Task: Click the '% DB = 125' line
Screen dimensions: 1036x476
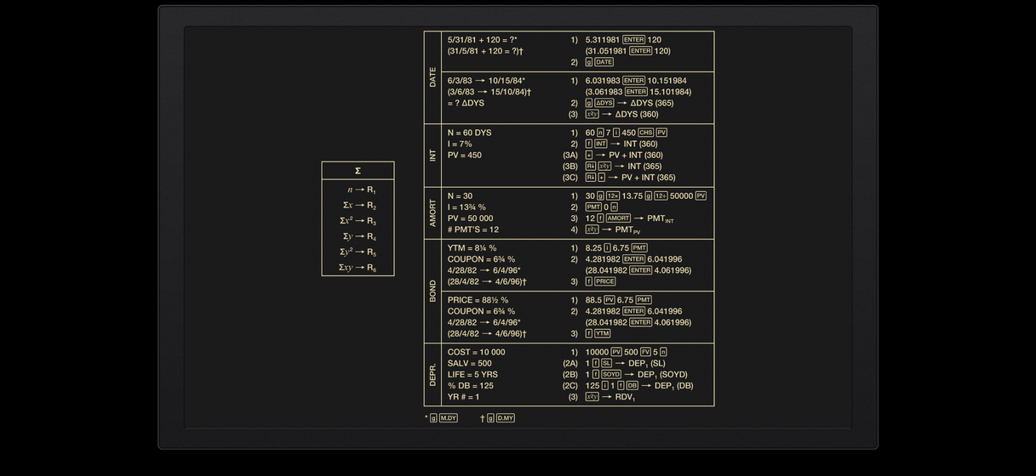Action: click(x=469, y=385)
